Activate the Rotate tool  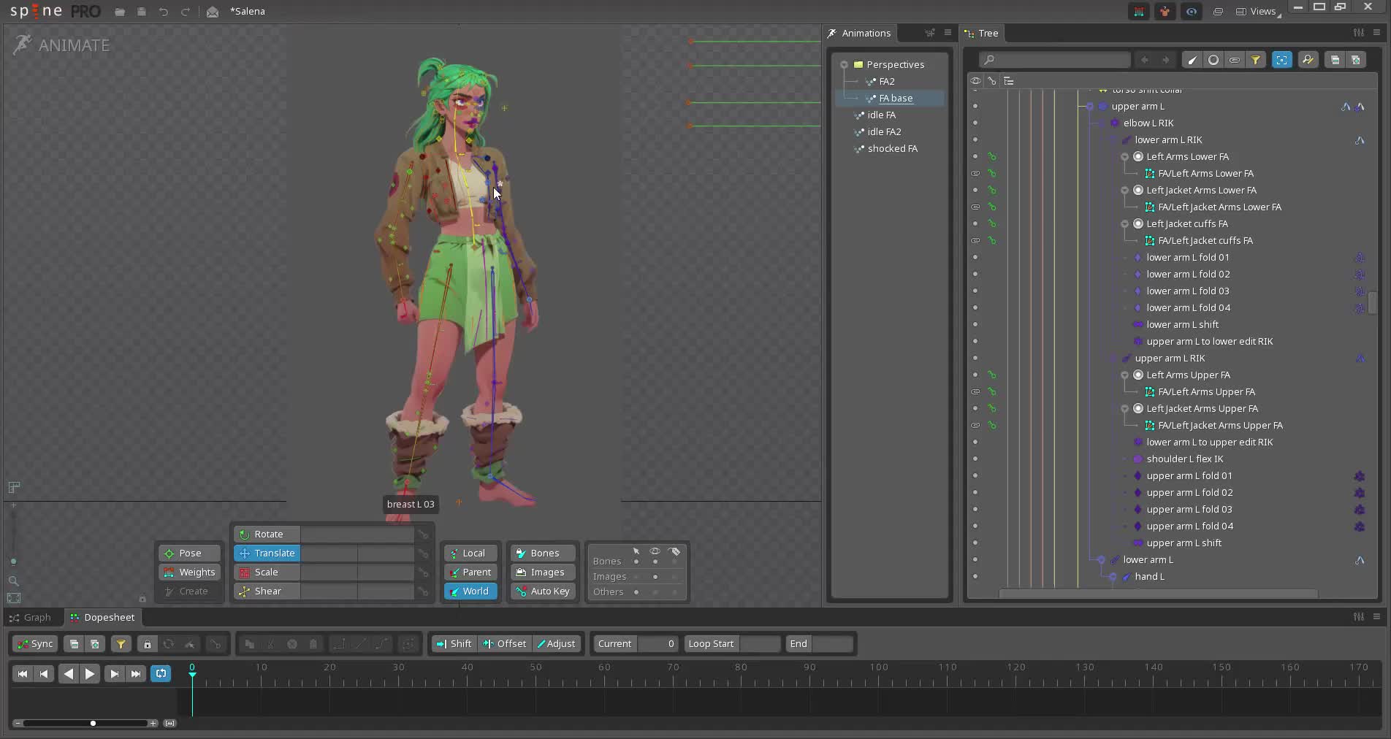267,535
